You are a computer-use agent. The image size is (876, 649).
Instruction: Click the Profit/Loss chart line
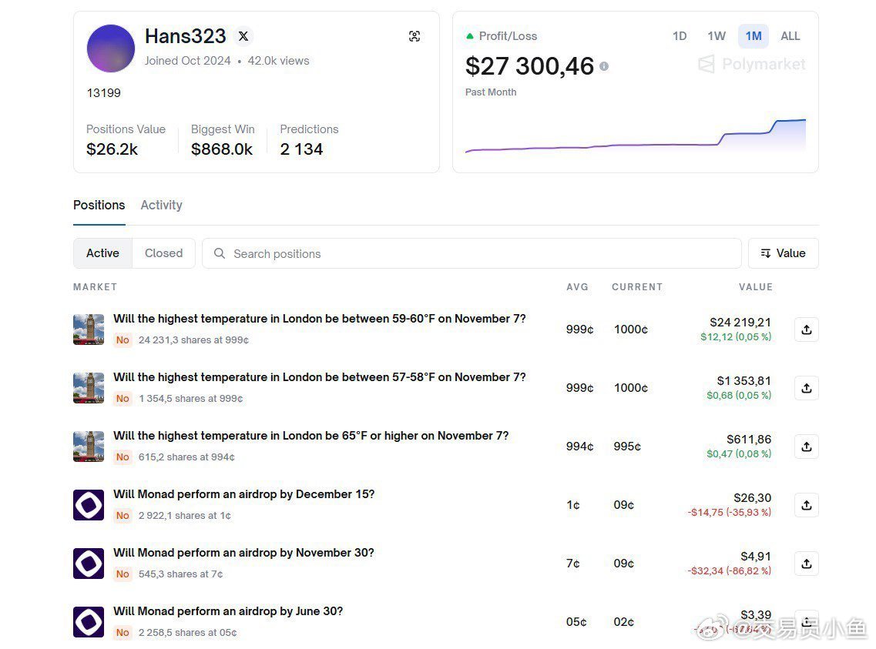[x=636, y=136]
